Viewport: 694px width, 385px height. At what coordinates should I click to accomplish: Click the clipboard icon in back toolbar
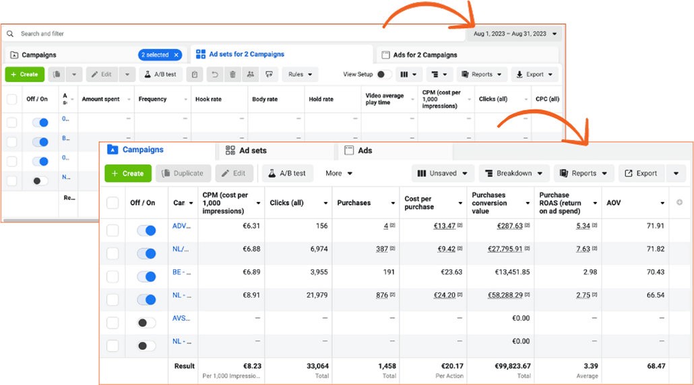pos(195,74)
